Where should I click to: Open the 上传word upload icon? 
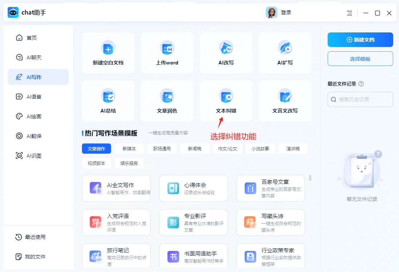(x=167, y=48)
